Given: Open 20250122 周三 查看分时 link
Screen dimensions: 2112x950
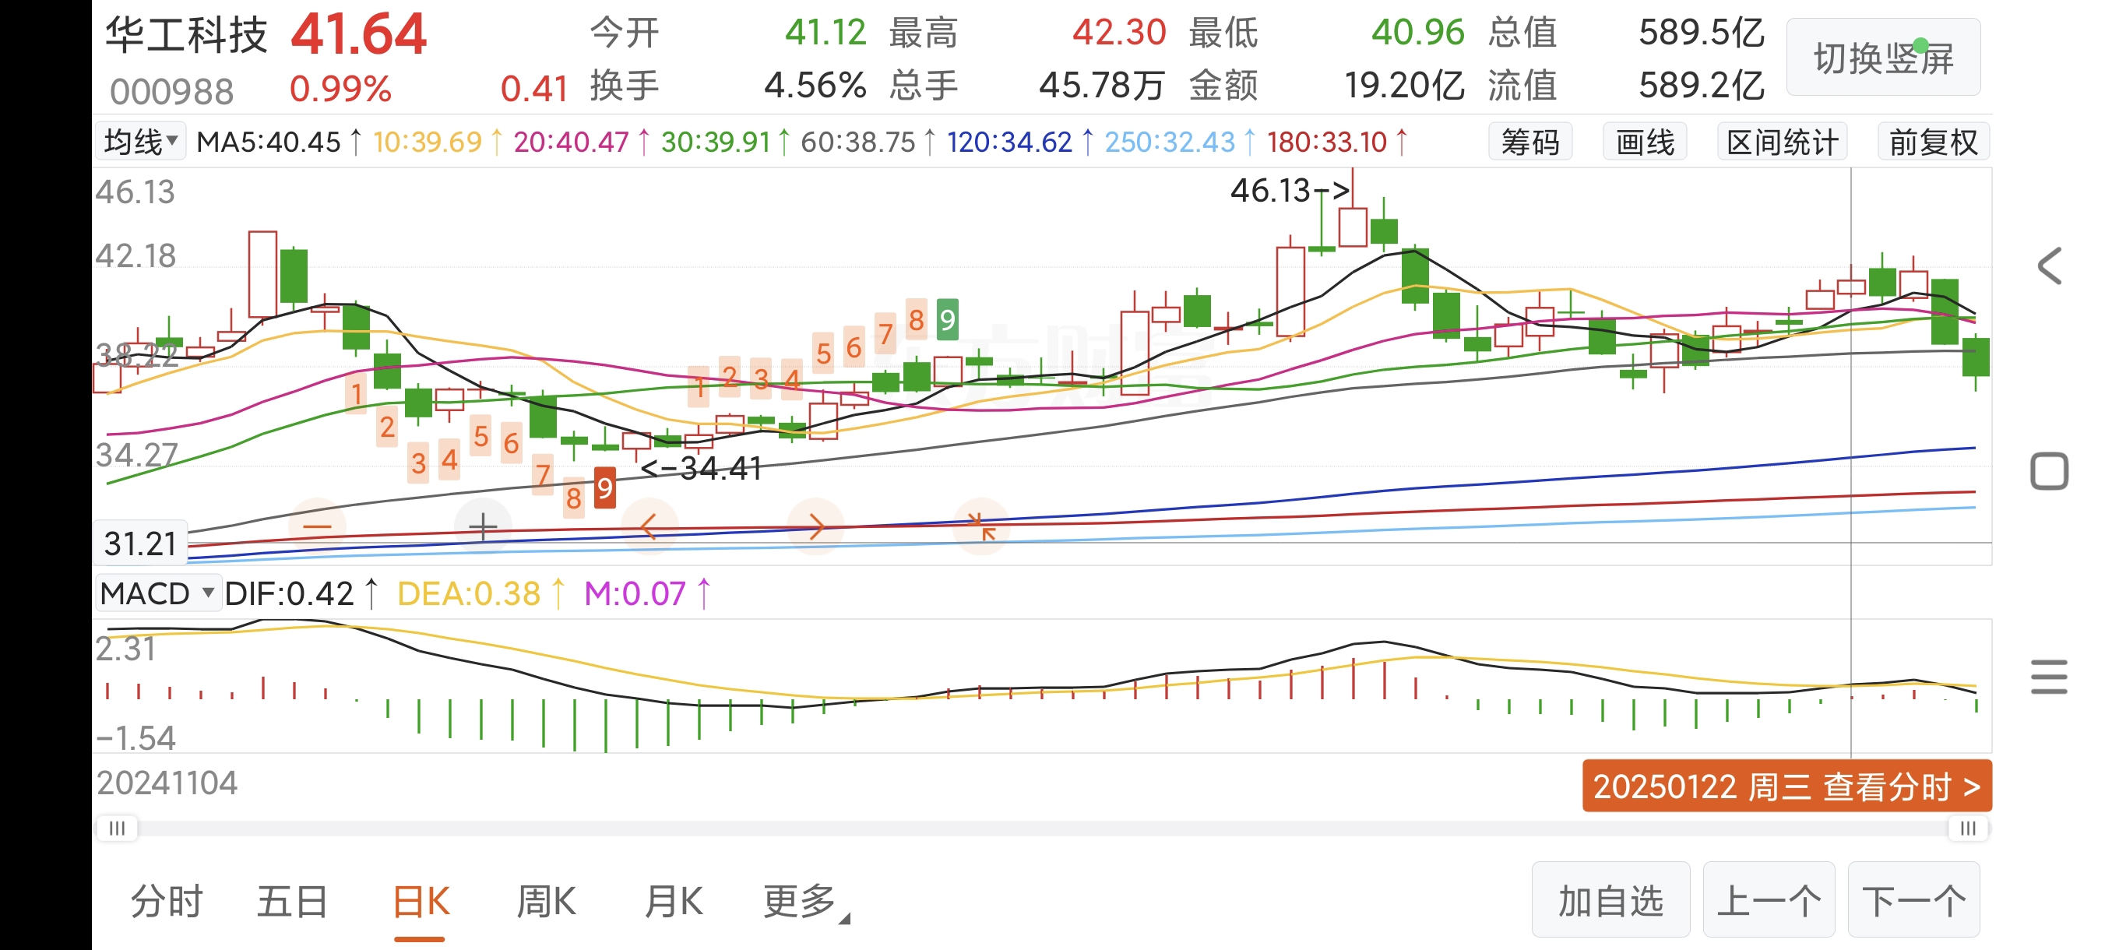Looking at the screenshot, I should tap(1786, 786).
